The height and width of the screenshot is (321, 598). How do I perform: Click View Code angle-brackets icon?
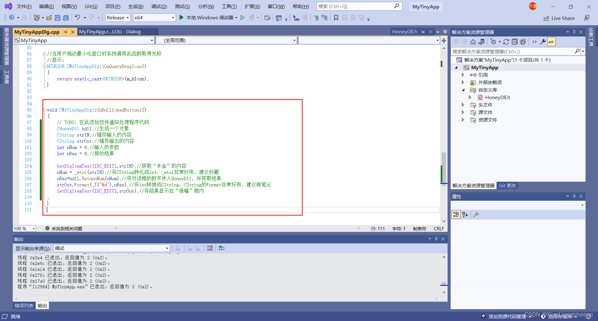pyautogui.click(x=534, y=42)
